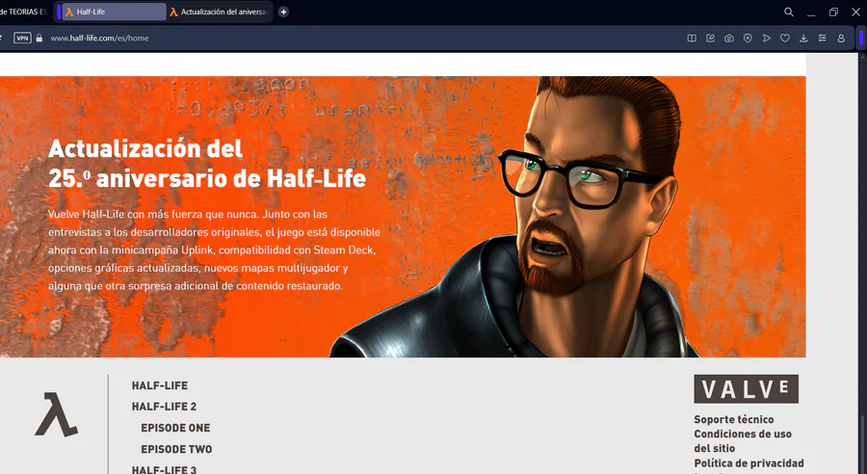
Task: Open the Soporte técnico link
Action: click(x=734, y=419)
